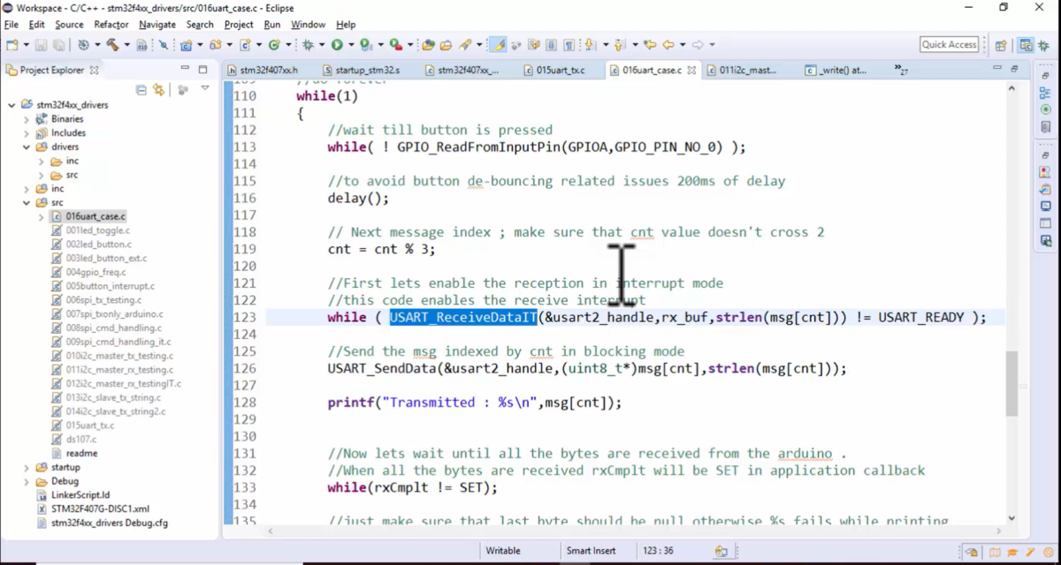
Task: Switch to the 015uart_tx.c tab
Action: (x=560, y=70)
